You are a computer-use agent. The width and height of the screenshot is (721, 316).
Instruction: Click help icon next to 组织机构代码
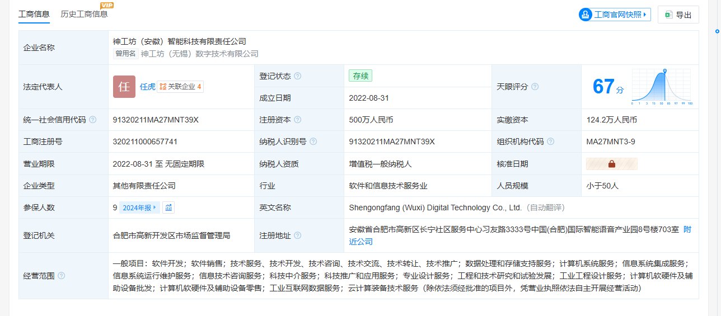pyautogui.click(x=551, y=142)
